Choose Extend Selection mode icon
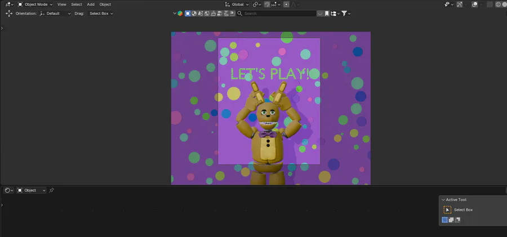This screenshot has height=237, width=507. pos(451,220)
